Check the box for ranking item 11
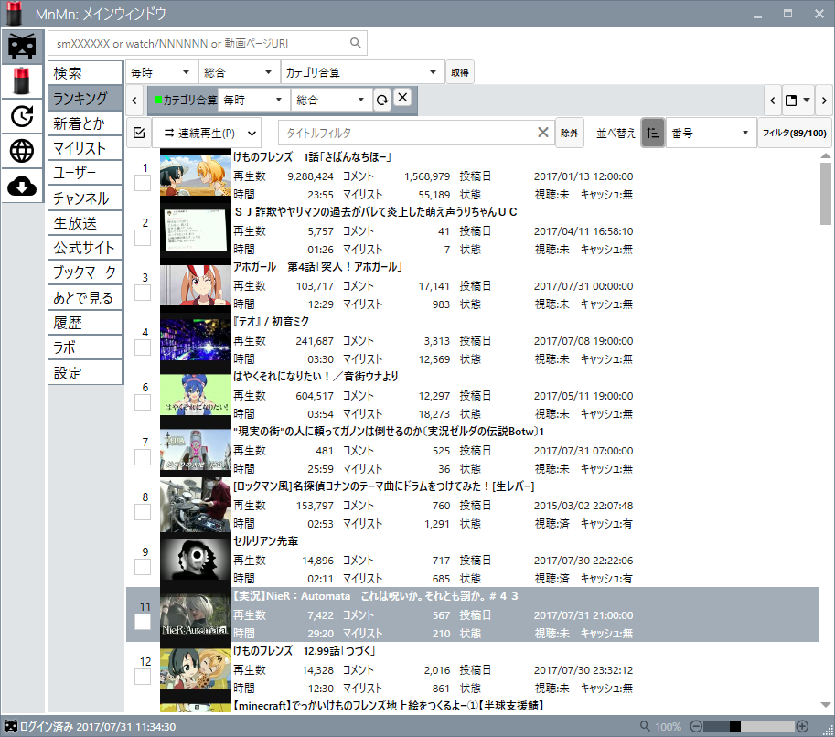The height and width of the screenshot is (737, 835). coord(142,622)
